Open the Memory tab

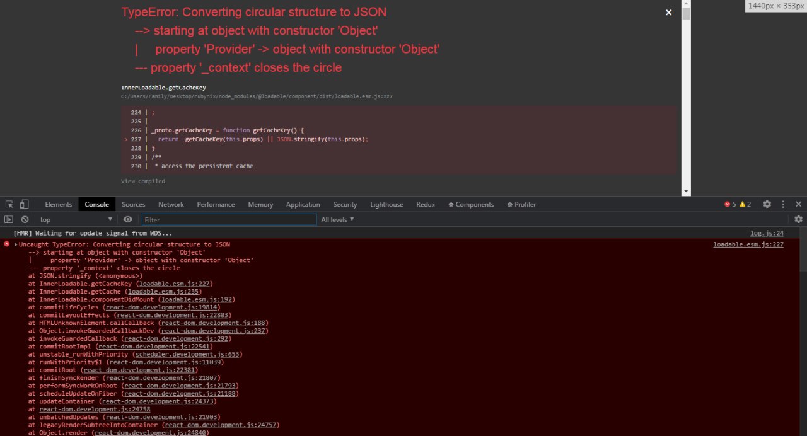point(260,204)
